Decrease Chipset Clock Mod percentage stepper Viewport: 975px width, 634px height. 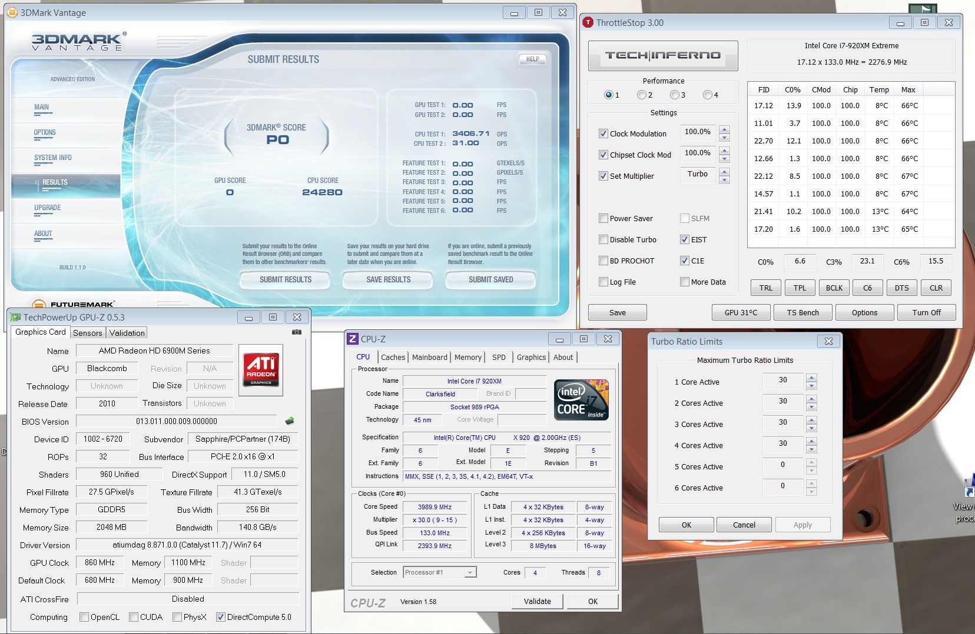tap(725, 159)
